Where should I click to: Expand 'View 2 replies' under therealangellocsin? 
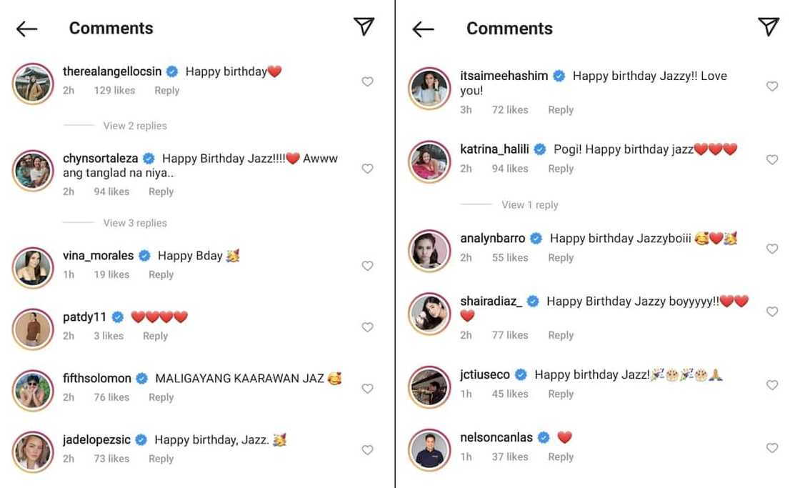[x=135, y=126]
